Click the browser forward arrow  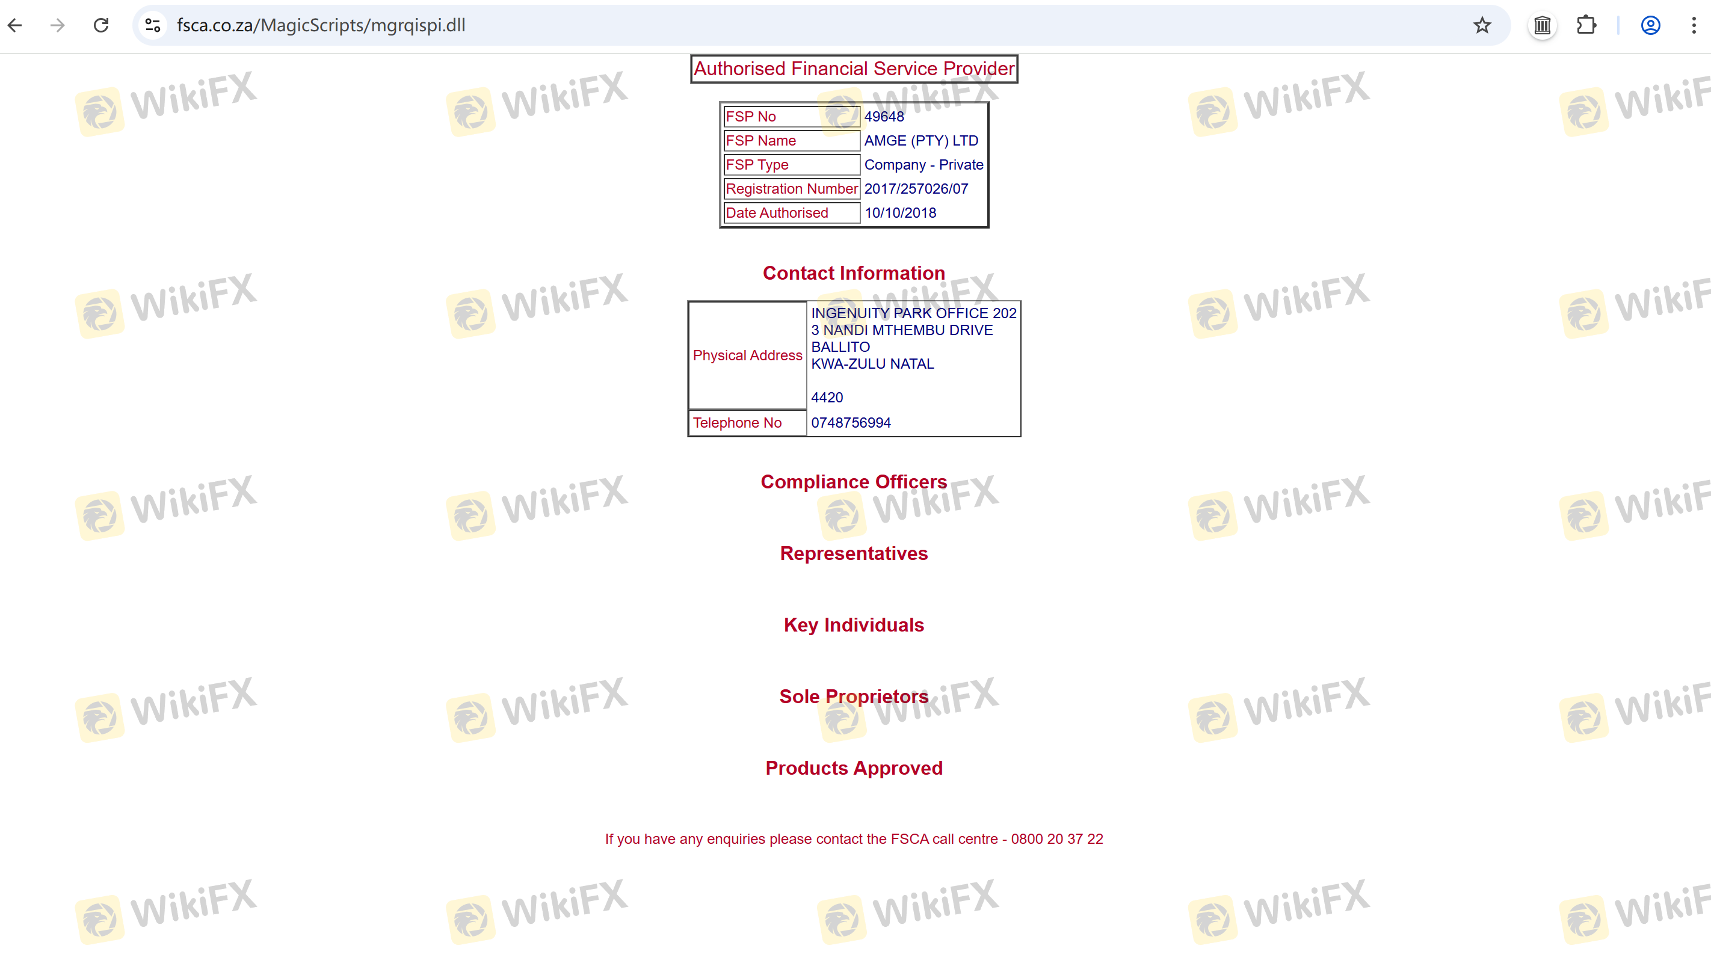[58, 25]
